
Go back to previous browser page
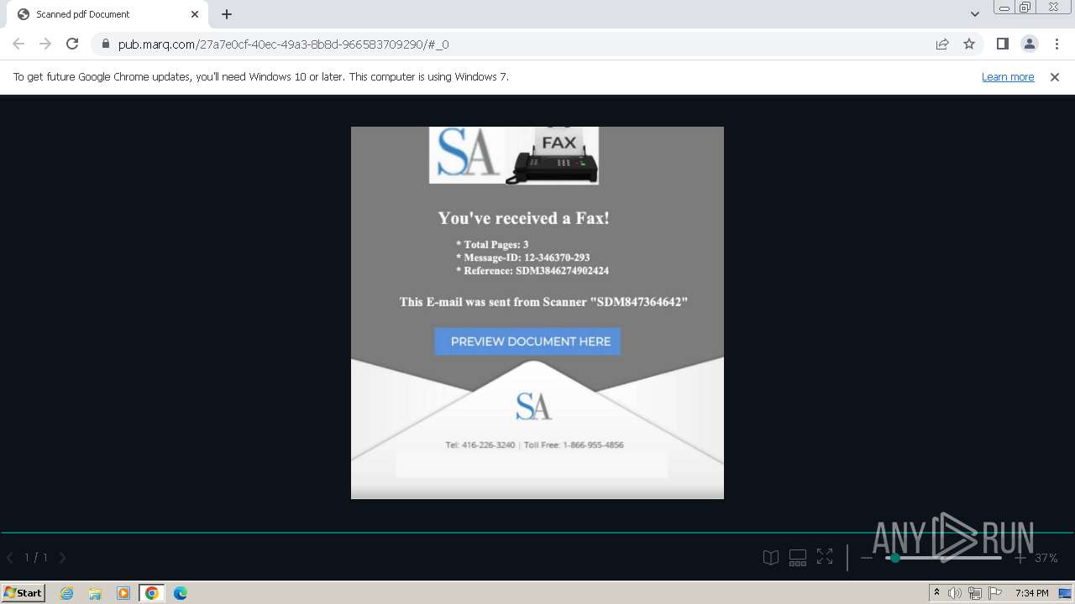click(18, 44)
